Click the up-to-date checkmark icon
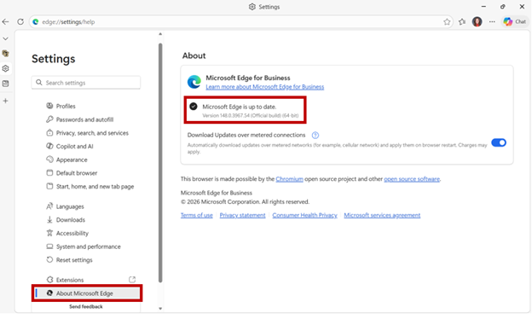Viewport: 532px width, 319px height. (194, 107)
